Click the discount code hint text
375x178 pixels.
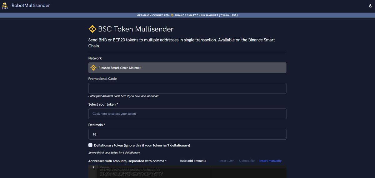point(123,96)
